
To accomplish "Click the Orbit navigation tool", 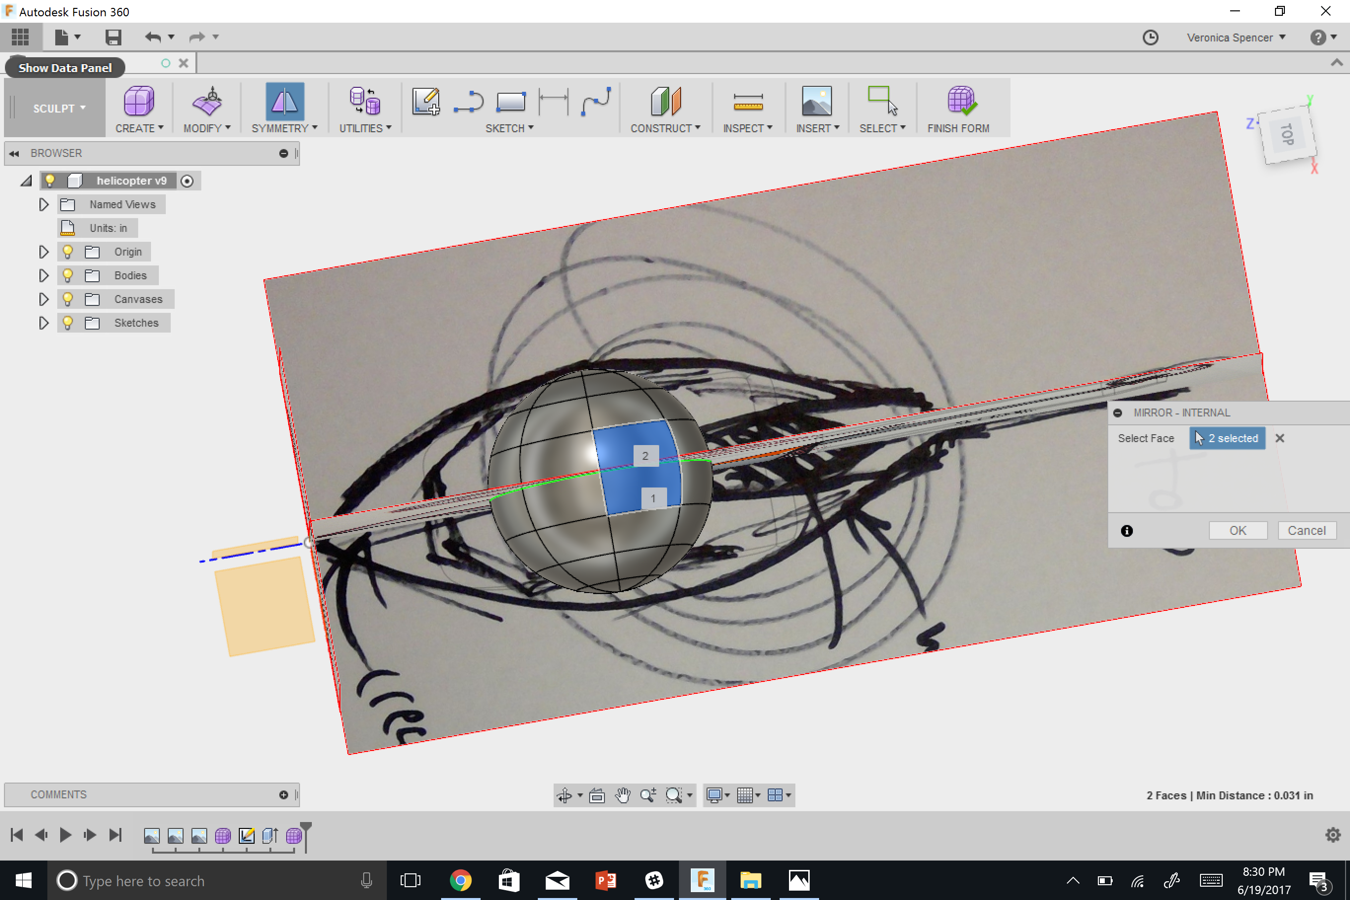I will (x=564, y=795).
